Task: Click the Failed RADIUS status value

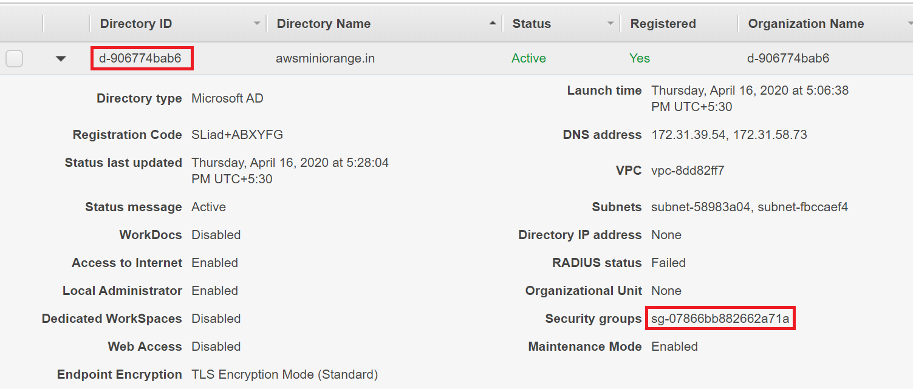Action: [x=668, y=262]
